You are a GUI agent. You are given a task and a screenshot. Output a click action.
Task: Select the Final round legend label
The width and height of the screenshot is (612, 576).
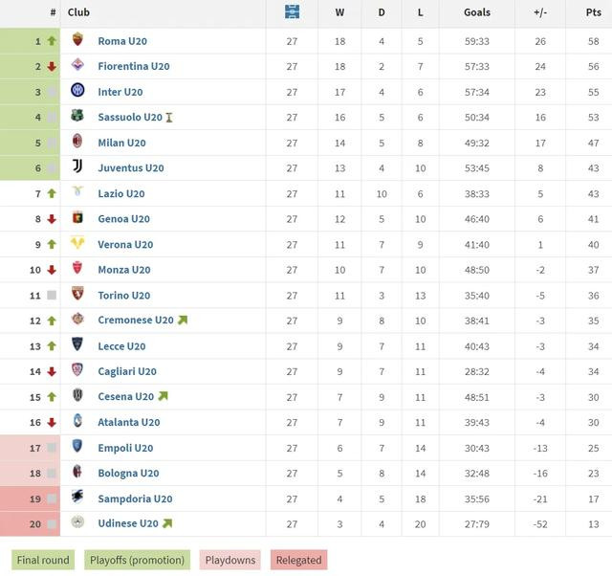pyautogui.click(x=43, y=560)
